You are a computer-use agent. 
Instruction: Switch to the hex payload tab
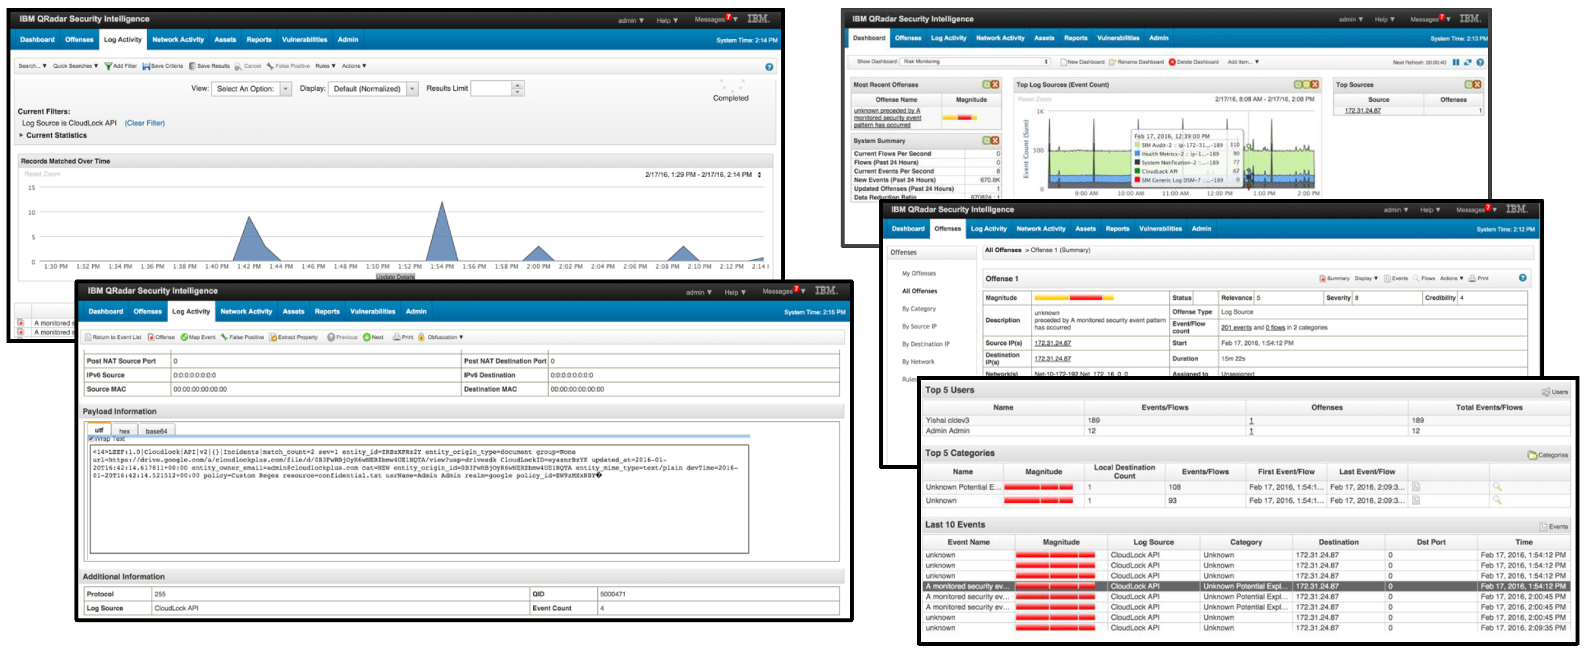click(124, 431)
